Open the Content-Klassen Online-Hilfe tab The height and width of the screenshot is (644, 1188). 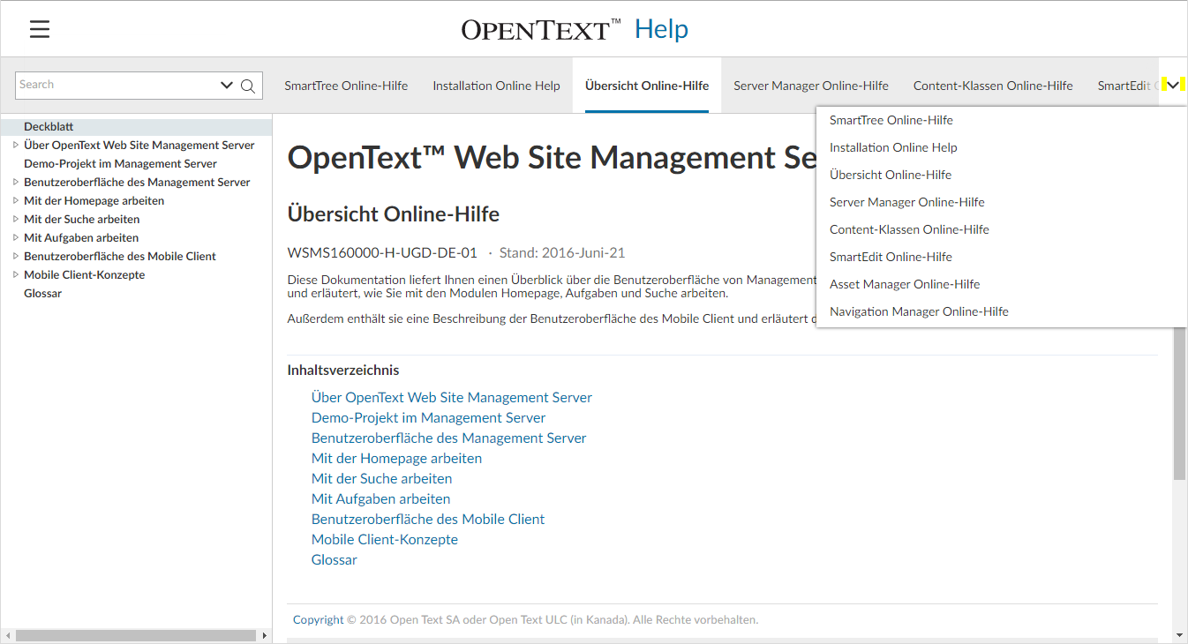tap(993, 86)
